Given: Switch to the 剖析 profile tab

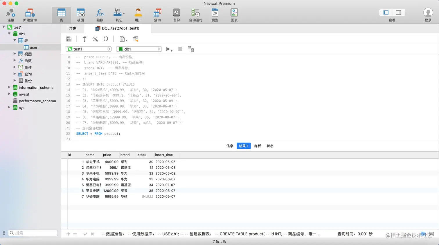Looking at the screenshot, I should click(258, 146).
